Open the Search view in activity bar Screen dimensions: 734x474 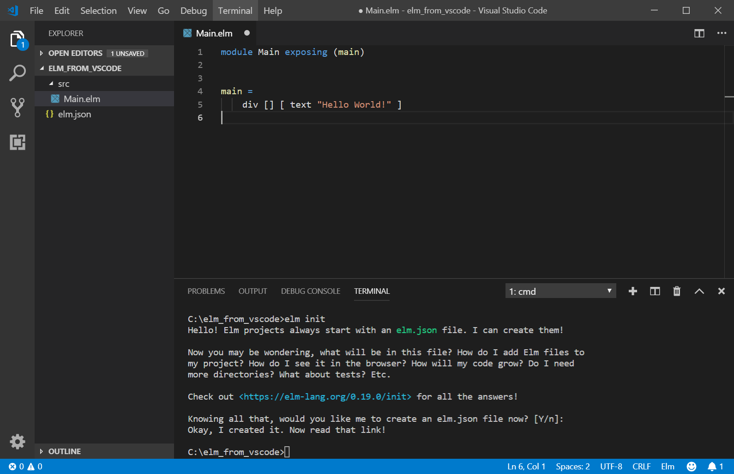(18, 73)
